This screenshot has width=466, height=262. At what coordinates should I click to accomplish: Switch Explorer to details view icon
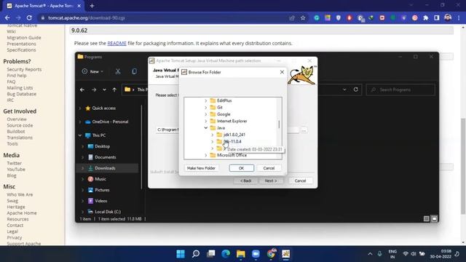[x=427, y=219]
